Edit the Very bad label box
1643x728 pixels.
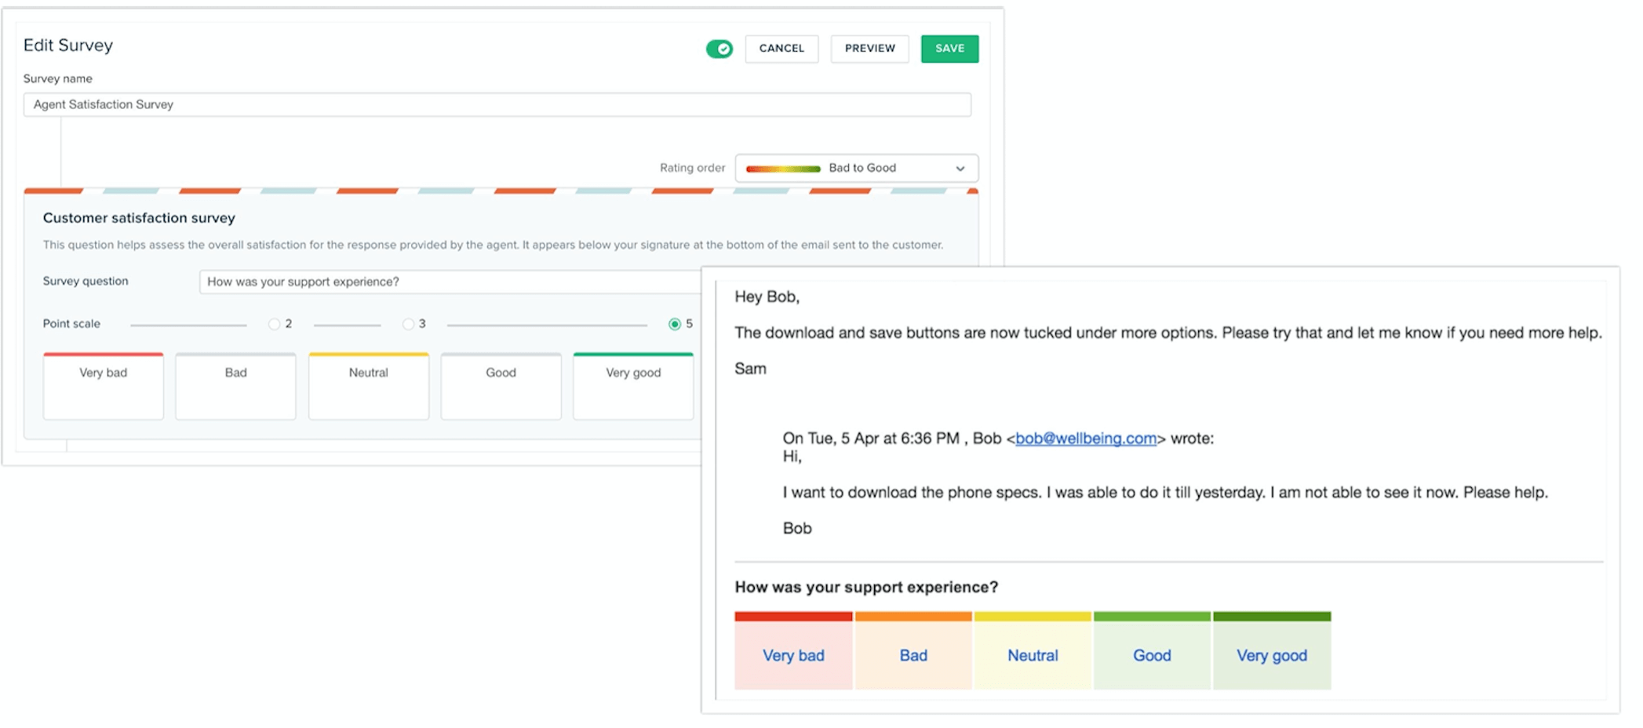coord(104,386)
